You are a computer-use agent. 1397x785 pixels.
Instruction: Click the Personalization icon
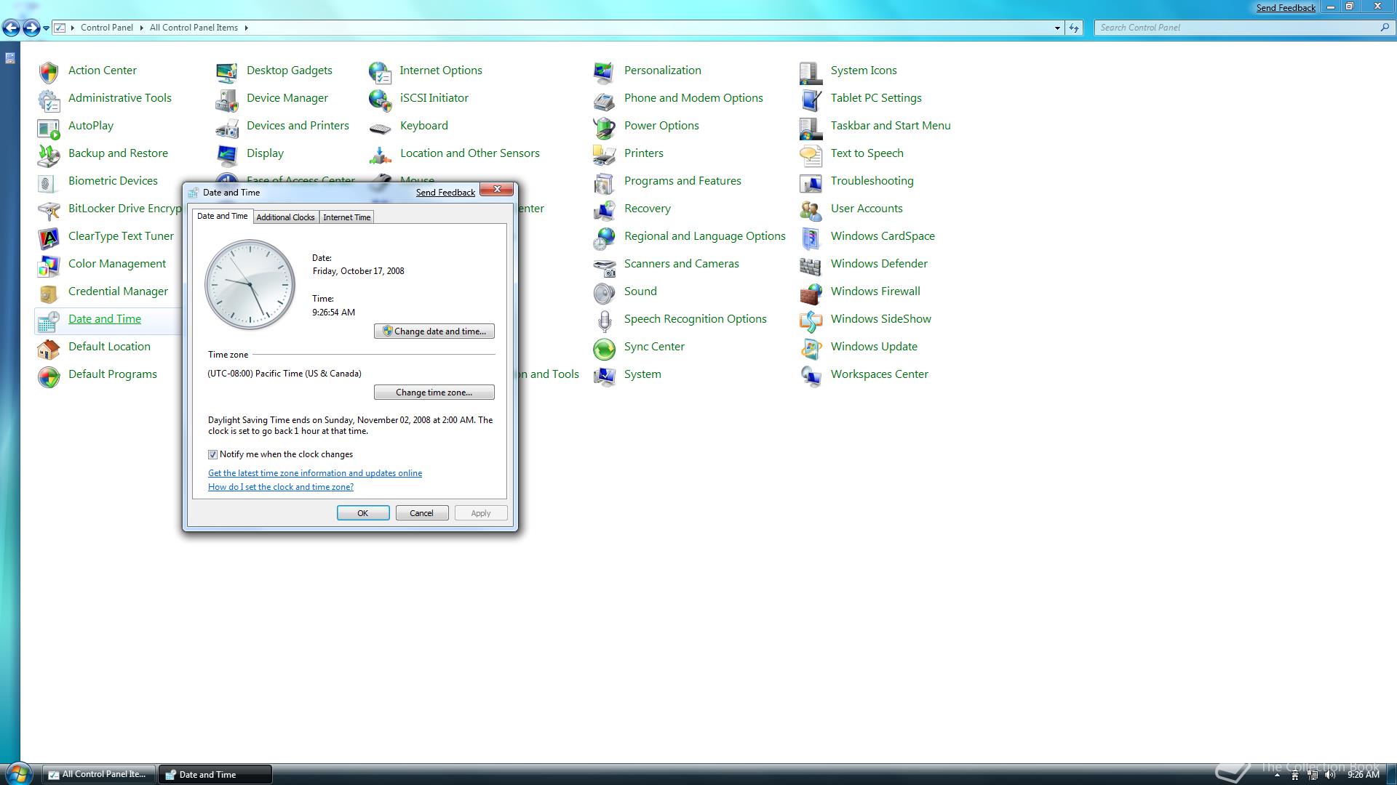(604, 71)
